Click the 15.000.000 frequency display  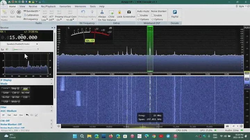pos(23,37)
